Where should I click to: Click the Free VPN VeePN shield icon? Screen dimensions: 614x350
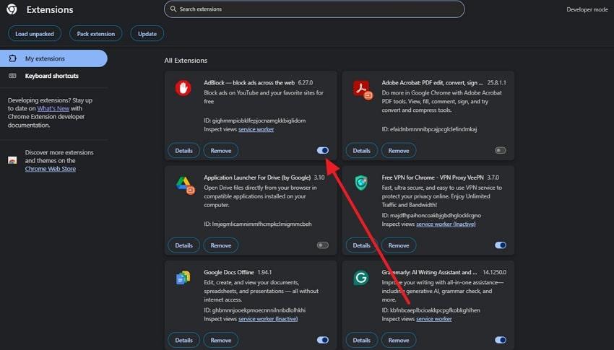point(361,183)
